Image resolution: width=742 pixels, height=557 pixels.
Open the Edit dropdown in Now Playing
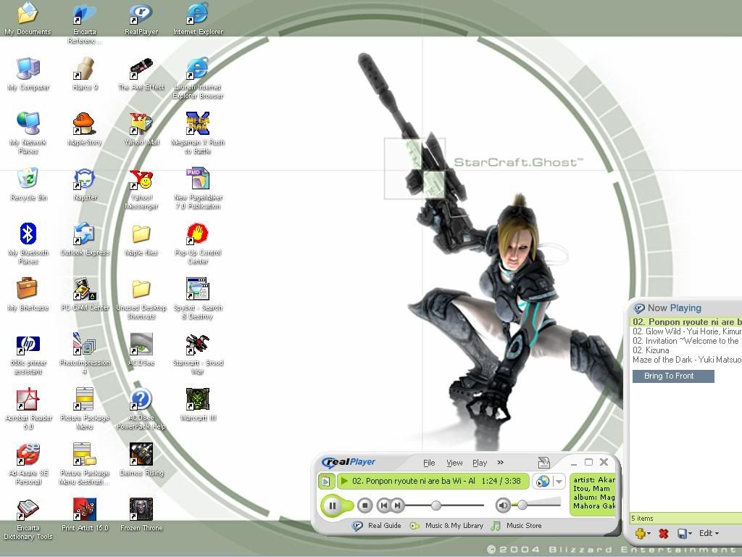(x=709, y=533)
